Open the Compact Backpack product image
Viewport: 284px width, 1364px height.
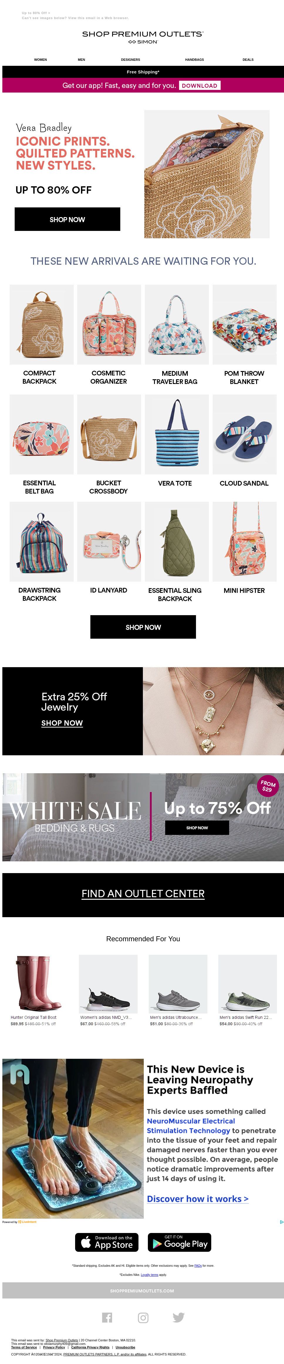[42, 324]
